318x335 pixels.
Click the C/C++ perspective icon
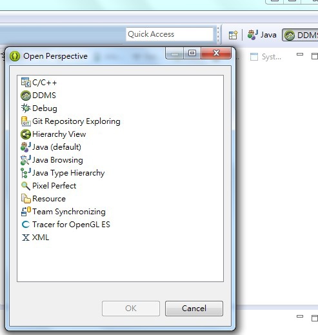click(x=26, y=83)
